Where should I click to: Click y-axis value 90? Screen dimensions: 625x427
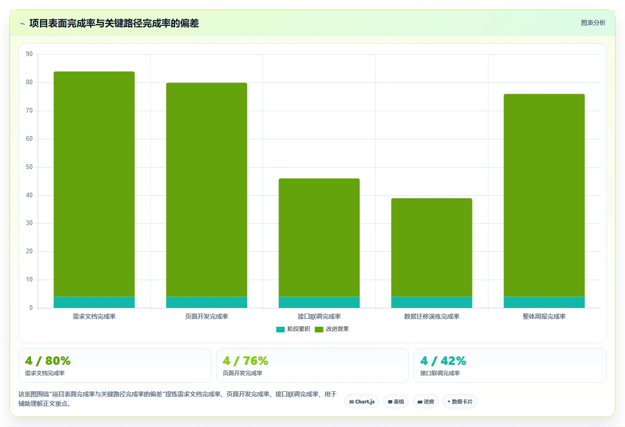pyautogui.click(x=29, y=54)
